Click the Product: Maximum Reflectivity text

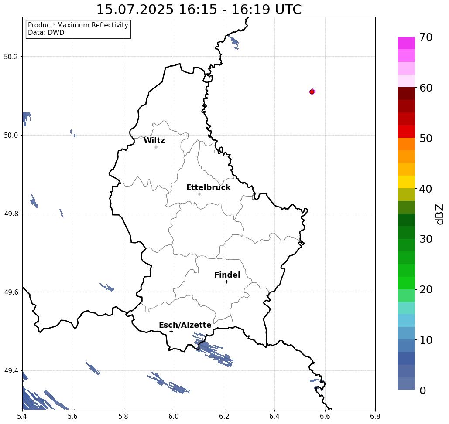pyautogui.click(x=78, y=25)
